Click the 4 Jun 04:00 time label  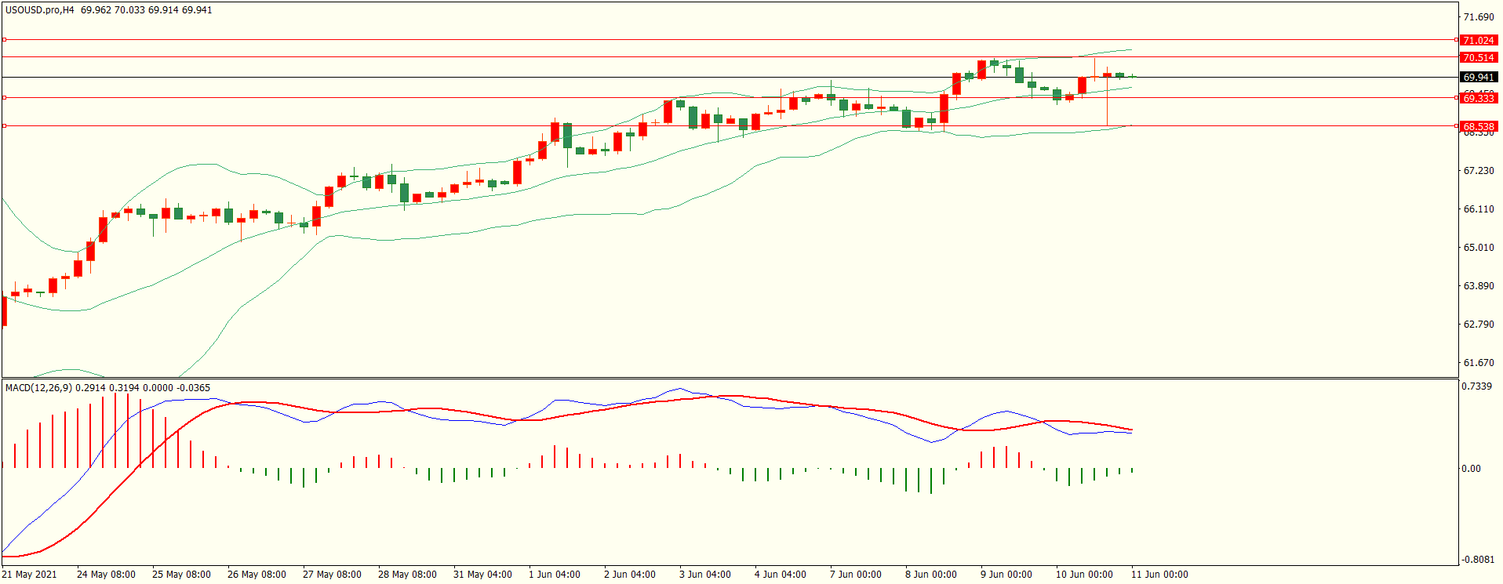[781, 574]
